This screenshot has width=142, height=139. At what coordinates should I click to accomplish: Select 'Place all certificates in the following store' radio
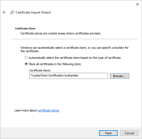click(26, 64)
